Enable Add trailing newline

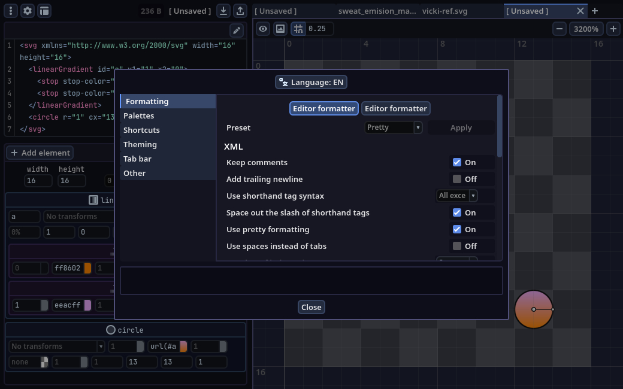point(457,179)
